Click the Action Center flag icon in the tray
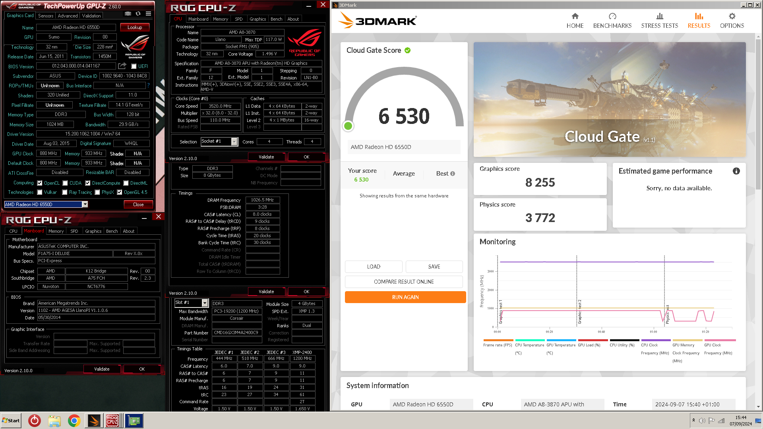763x429 pixels. 712,421
